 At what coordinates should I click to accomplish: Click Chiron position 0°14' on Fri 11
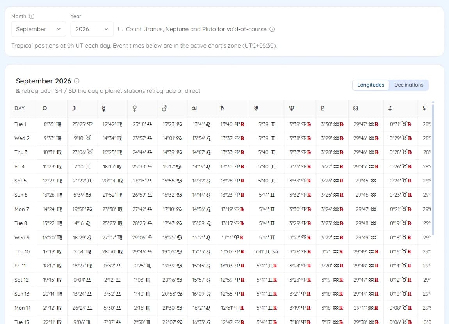pyautogui.click(x=401, y=266)
